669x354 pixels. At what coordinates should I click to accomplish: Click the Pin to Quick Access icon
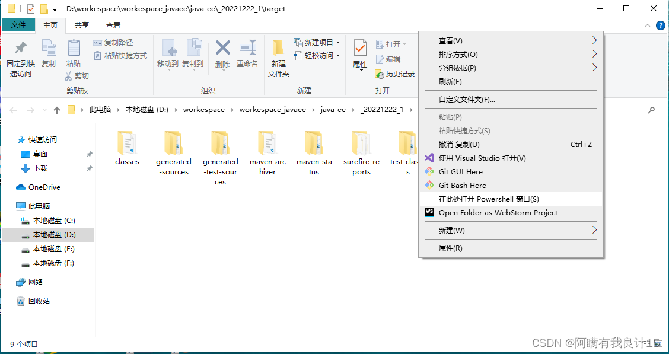(x=21, y=49)
